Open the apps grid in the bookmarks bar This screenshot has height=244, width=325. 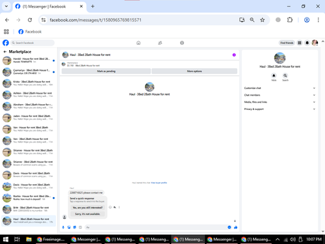click(6, 32)
